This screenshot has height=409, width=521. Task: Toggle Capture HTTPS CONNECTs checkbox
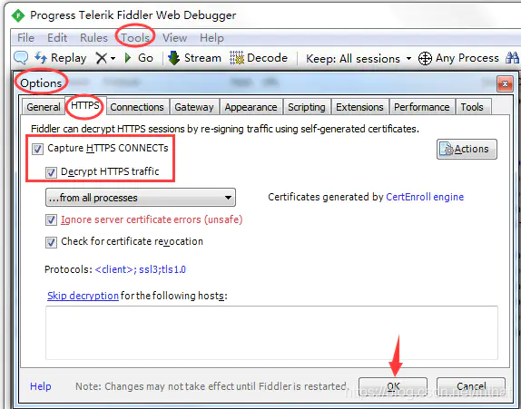point(37,149)
